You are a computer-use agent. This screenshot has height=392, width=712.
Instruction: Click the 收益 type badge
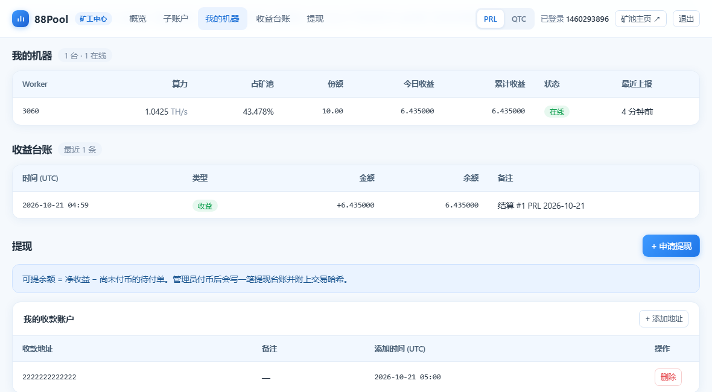click(205, 206)
